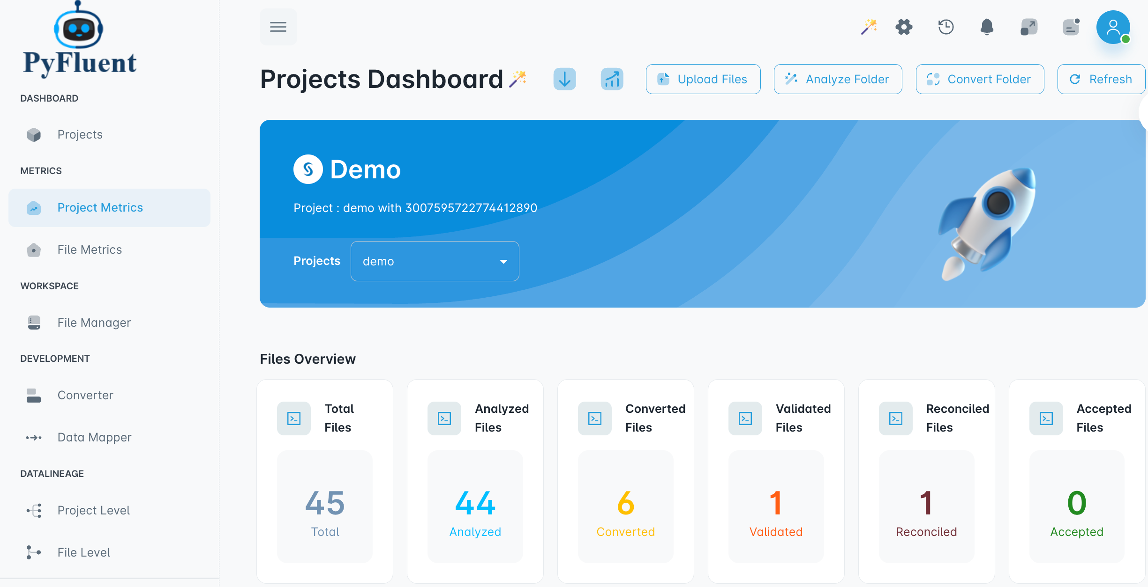Click the chart growth icon beside title
The image size is (1148, 587).
coord(612,79)
